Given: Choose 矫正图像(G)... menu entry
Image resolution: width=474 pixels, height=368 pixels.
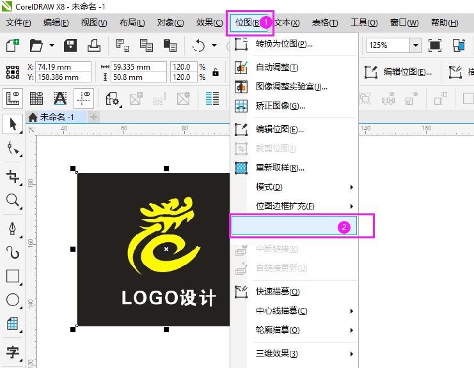Looking at the screenshot, I should (x=294, y=106).
